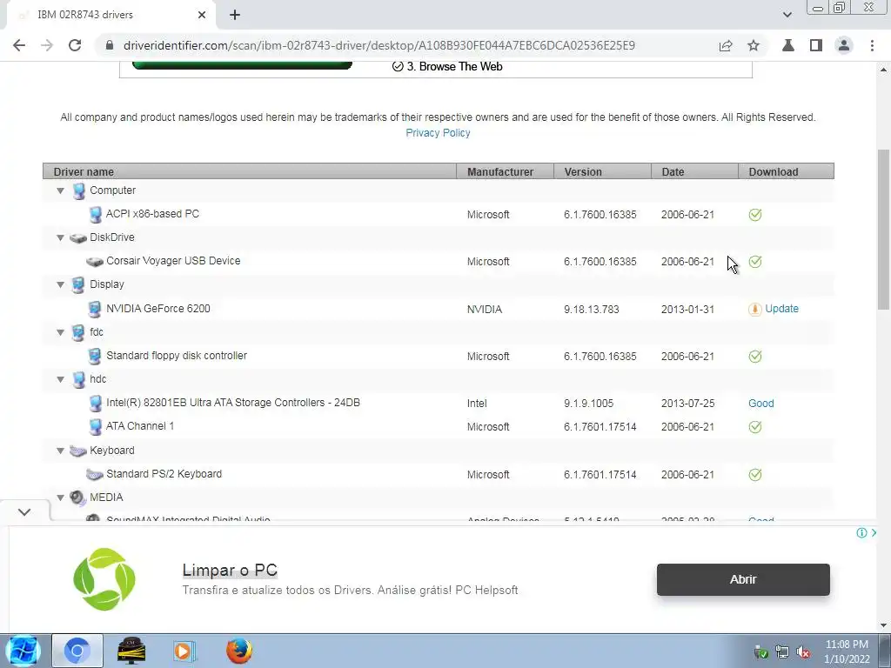Image resolution: width=891 pixels, height=668 pixels.
Task: Open the Privacy Policy link
Action: point(438,133)
